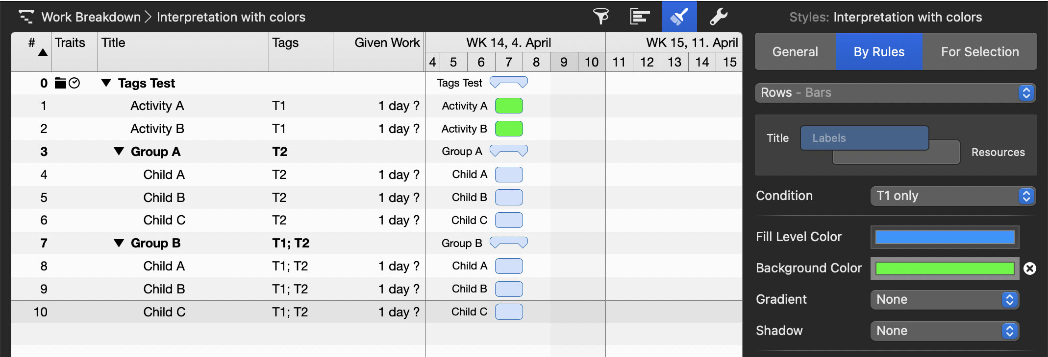Viewport: 1048px width, 357px height.
Task: Remove the Background Color with the X icon
Action: (x=1030, y=268)
